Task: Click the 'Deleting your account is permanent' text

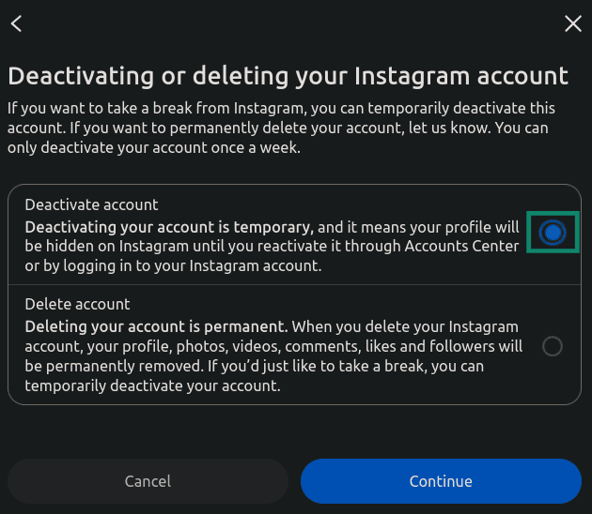Action: click(x=155, y=326)
